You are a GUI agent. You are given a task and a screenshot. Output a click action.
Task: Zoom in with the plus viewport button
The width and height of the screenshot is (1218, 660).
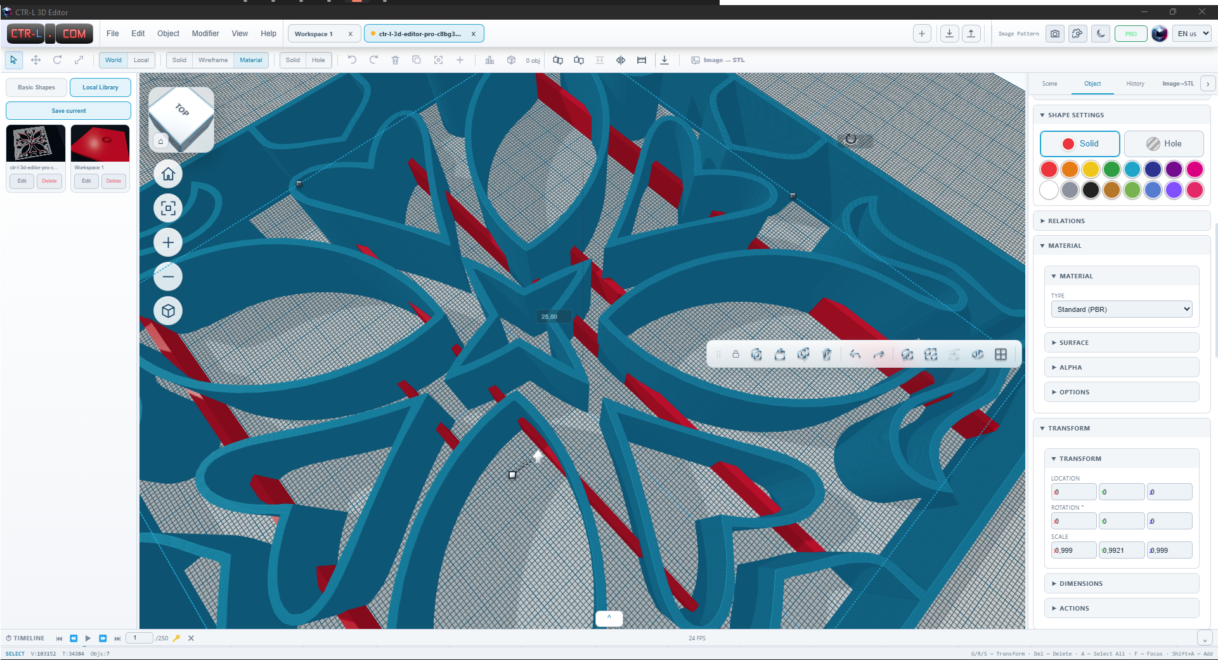[168, 242]
